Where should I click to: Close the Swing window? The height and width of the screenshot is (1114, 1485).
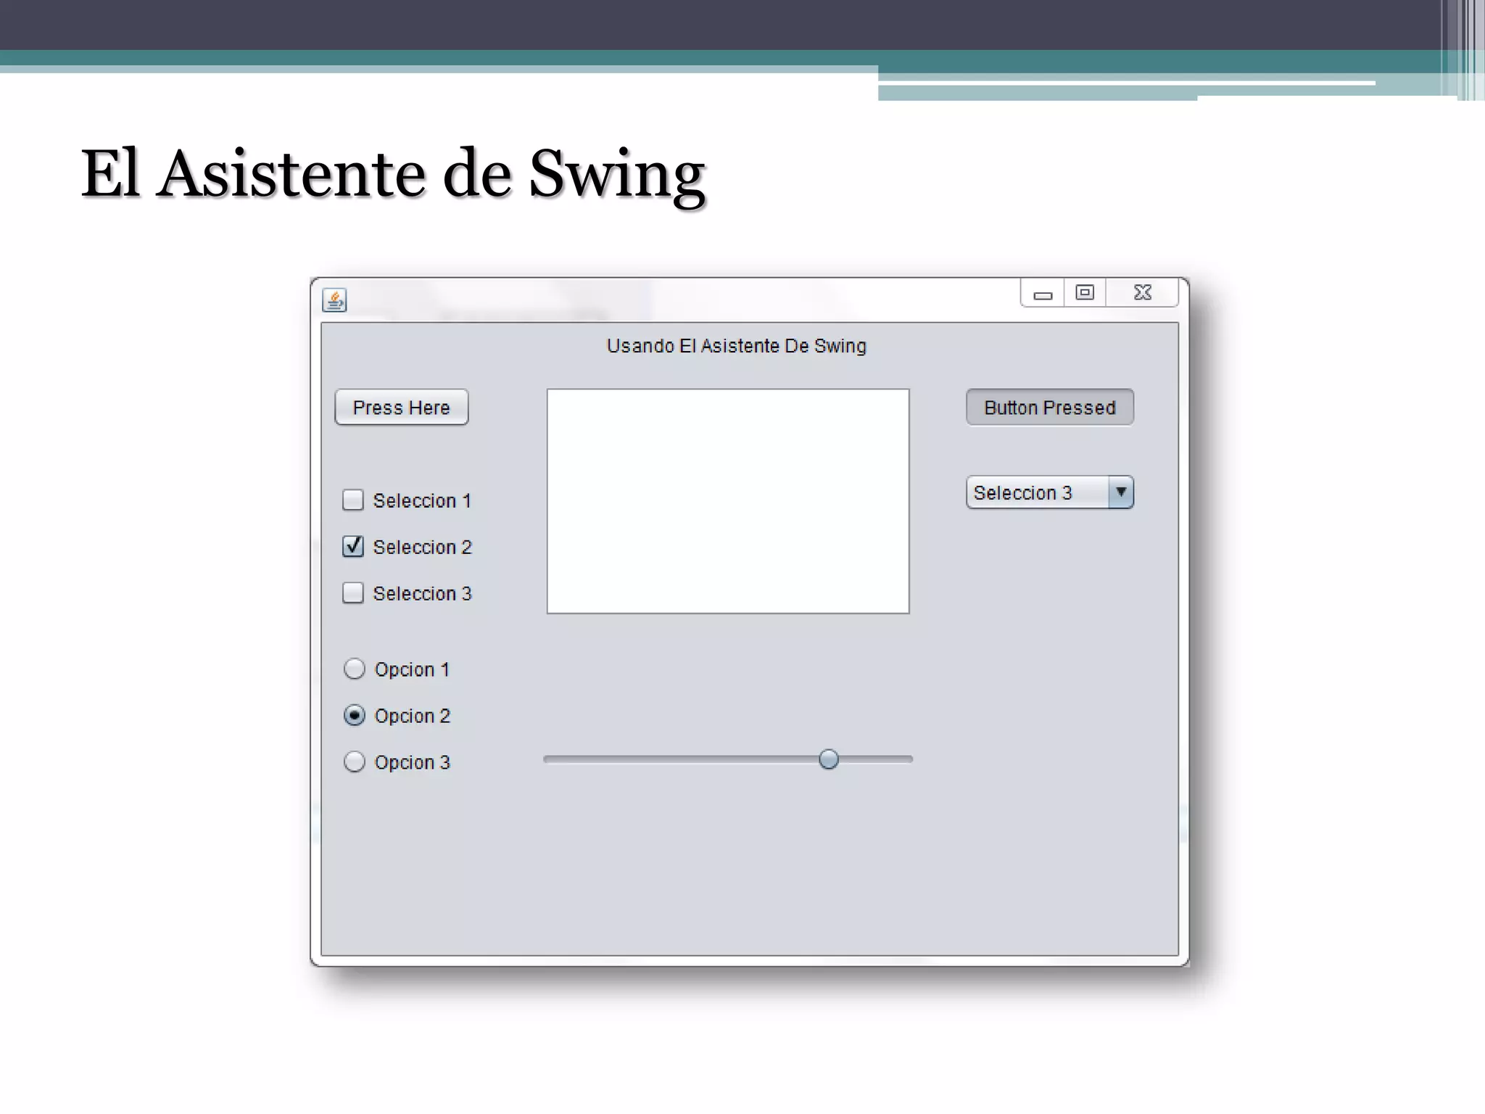pos(1142,293)
